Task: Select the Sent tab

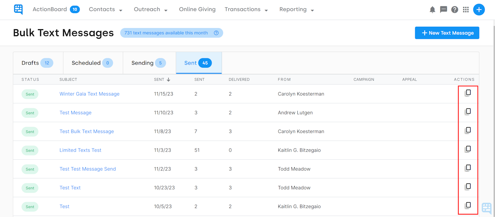Action: click(199, 63)
